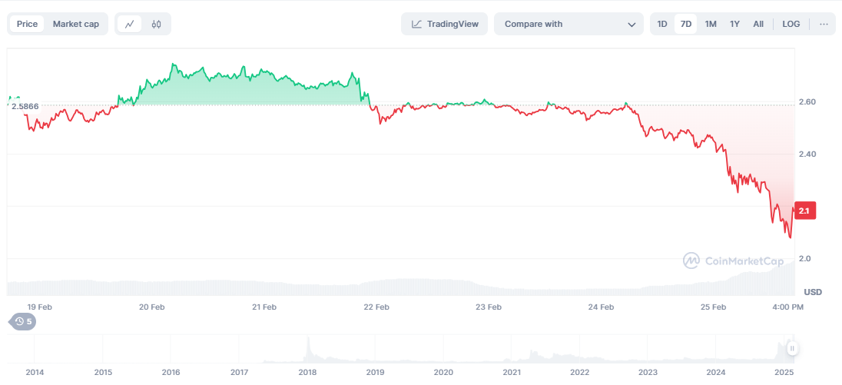The image size is (842, 385).
Task: Expand the Compare with chevron arrow
Action: click(x=631, y=25)
